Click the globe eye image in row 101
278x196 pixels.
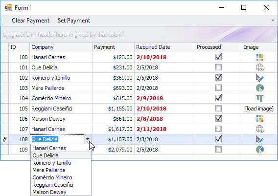(x=260, y=67)
